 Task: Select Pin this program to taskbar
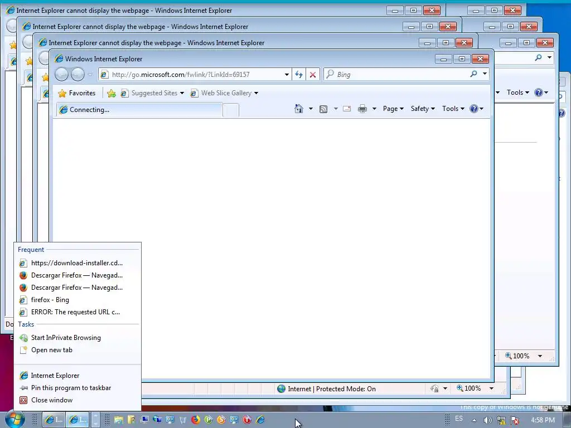[77, 388]
